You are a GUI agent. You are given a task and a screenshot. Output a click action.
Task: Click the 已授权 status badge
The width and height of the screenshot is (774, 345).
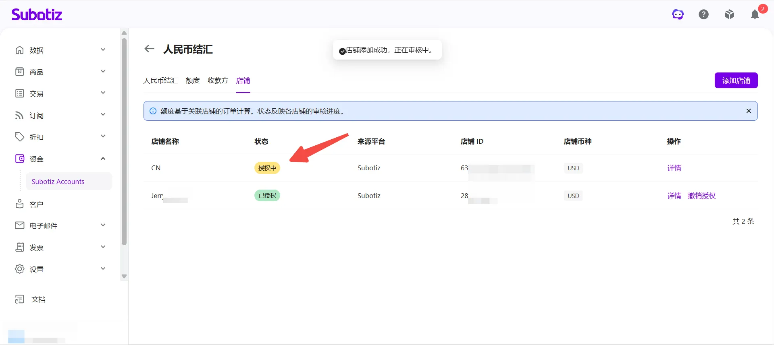pyautogui.click(x=267, y=196)
